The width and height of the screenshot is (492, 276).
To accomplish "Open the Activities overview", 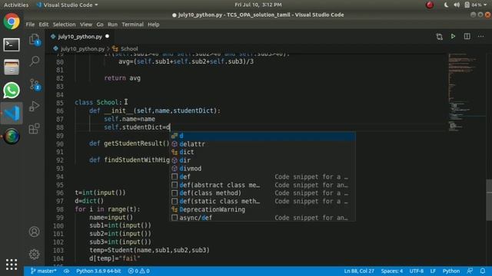I will tap(16, 5).
